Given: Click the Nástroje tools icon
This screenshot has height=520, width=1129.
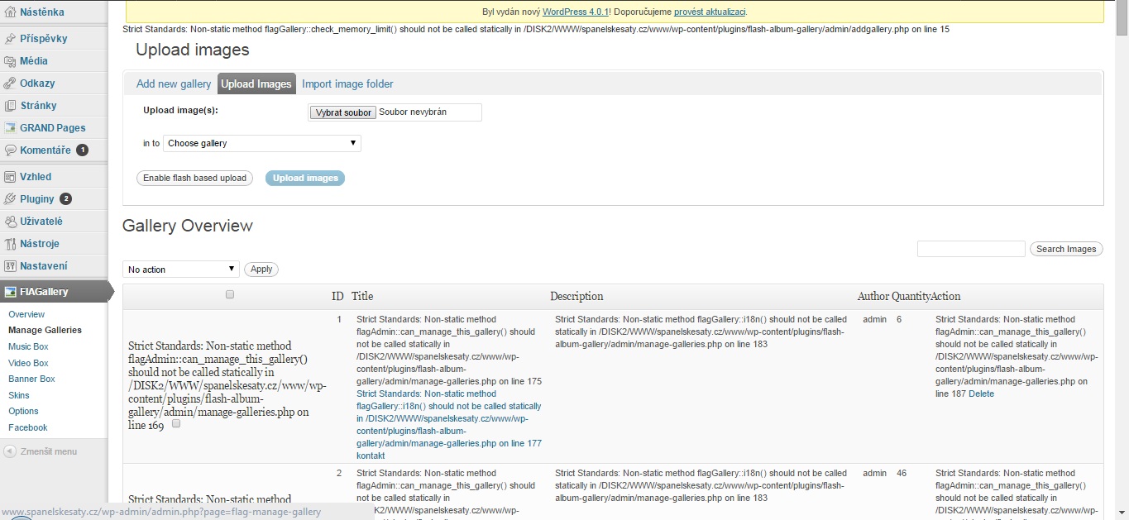Looking at the screenshot, I should tap(11, 244).
